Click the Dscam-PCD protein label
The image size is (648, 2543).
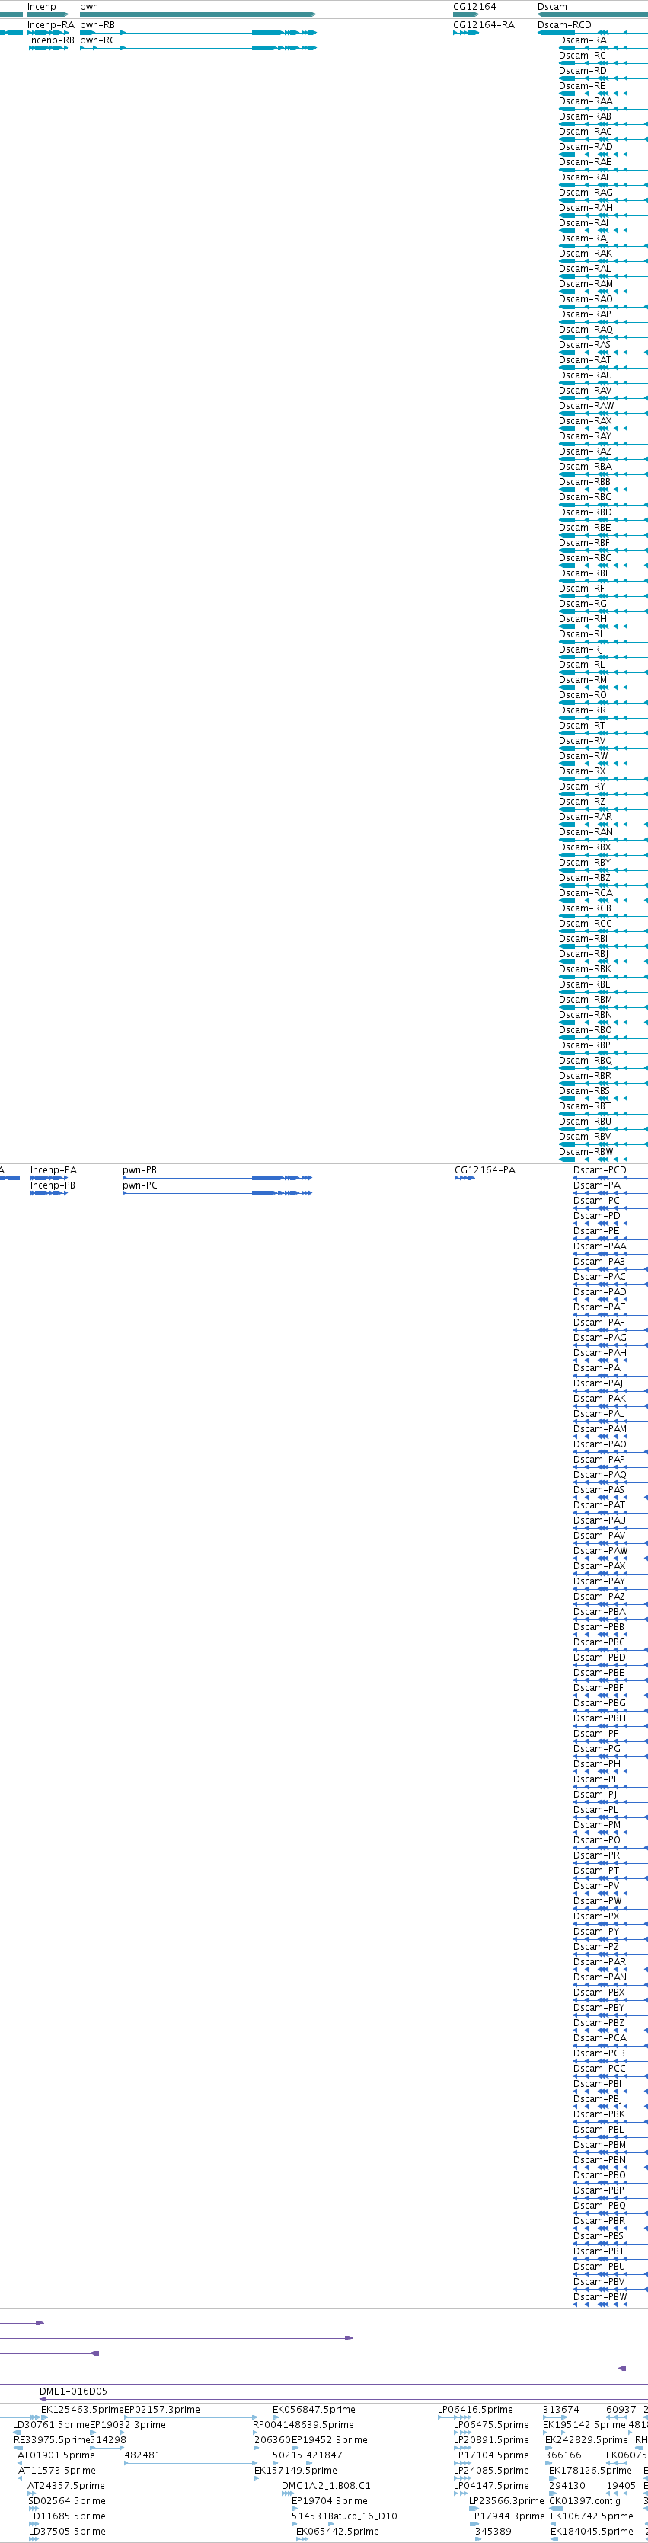599,1169
